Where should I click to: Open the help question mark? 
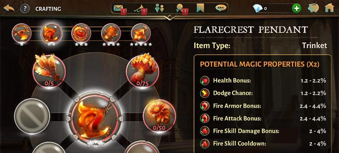25,9
